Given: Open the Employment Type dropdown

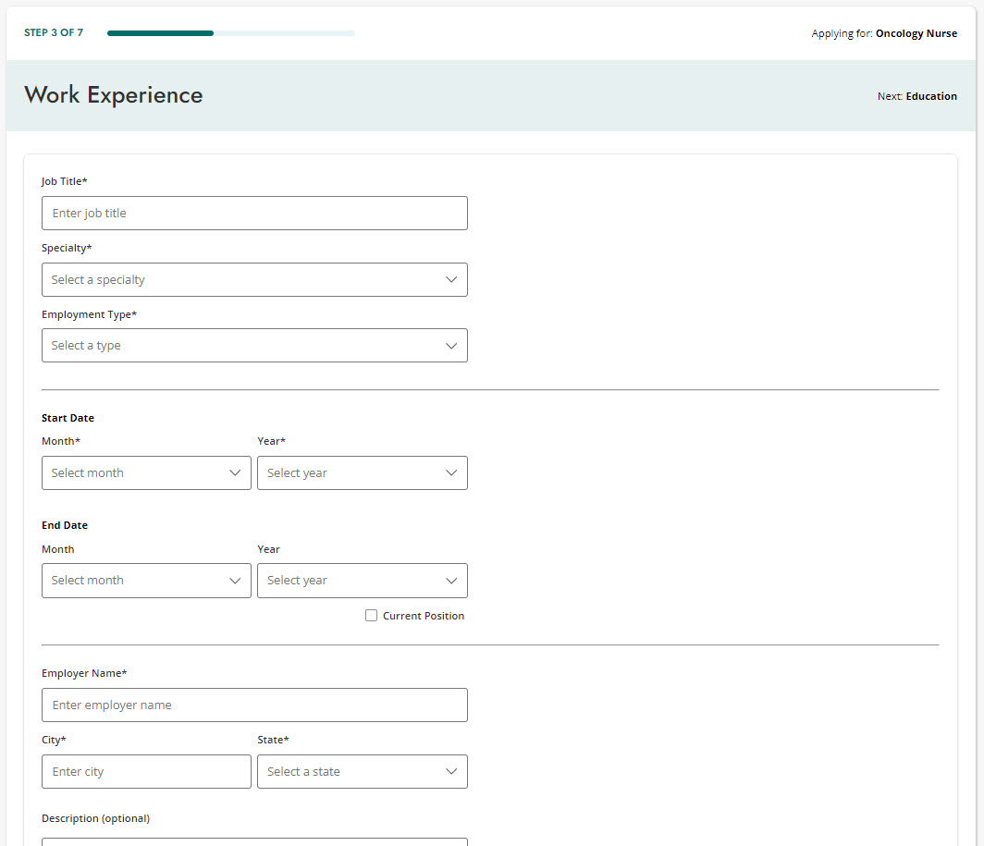Looking at the screenshot, I should pos(254,346).
